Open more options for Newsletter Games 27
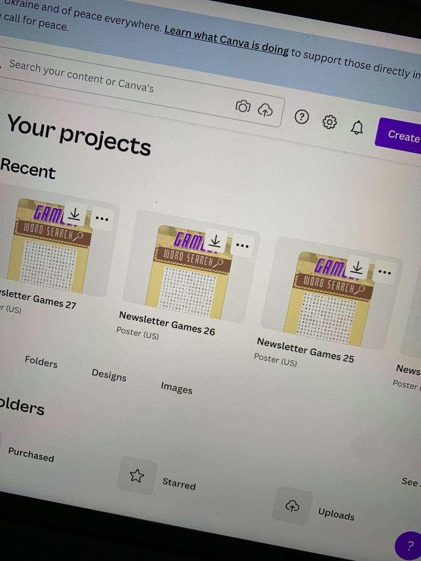The image size is (421, 561). click(x=102, y=218)
